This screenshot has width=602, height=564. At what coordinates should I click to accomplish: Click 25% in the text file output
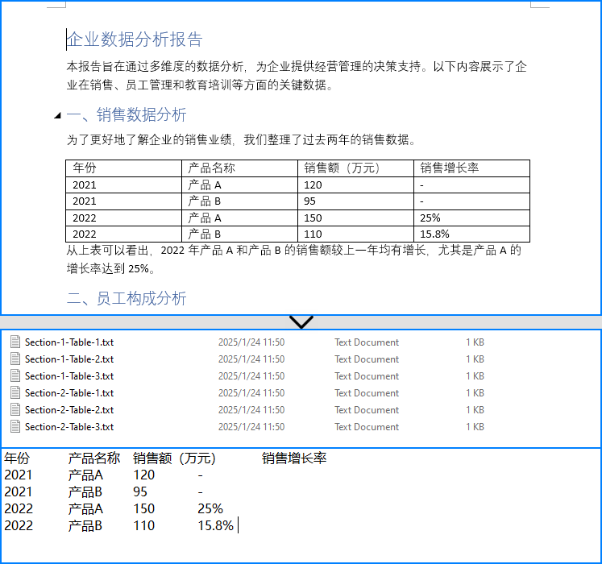[x=210, y=508]
